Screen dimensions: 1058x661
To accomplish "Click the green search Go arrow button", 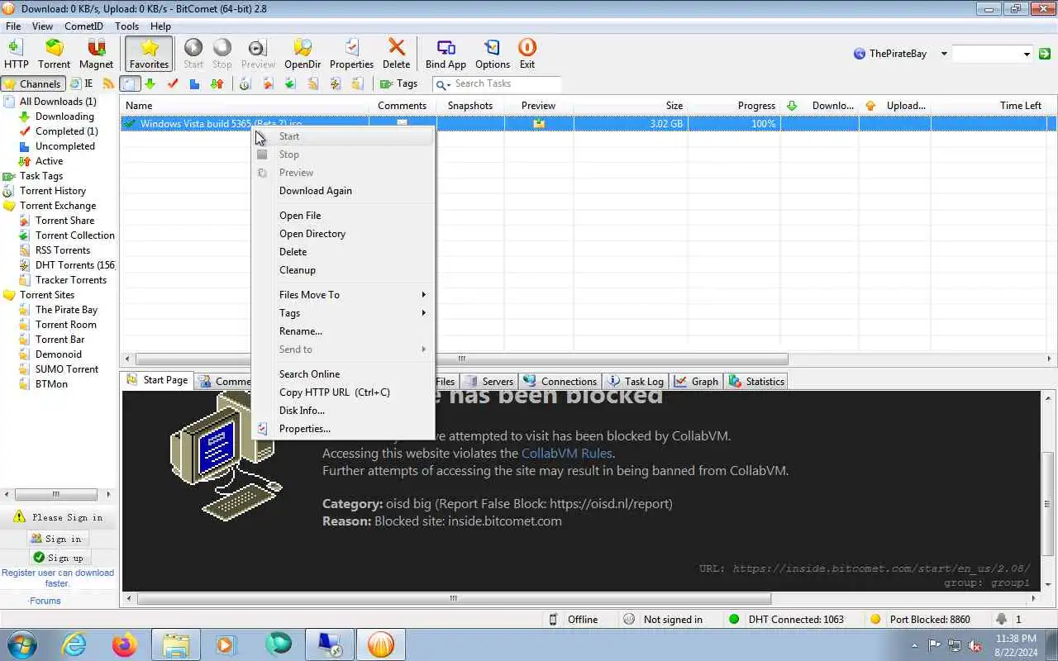I will pyautogui.click(x=1045, y=54).
